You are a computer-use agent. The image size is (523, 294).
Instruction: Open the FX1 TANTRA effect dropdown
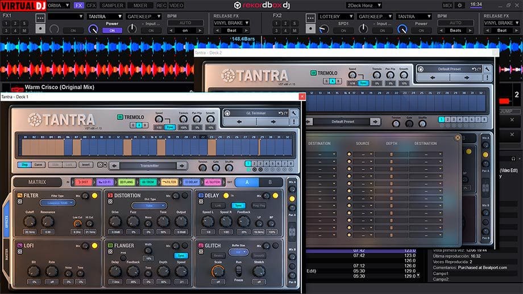pos(105,16)
